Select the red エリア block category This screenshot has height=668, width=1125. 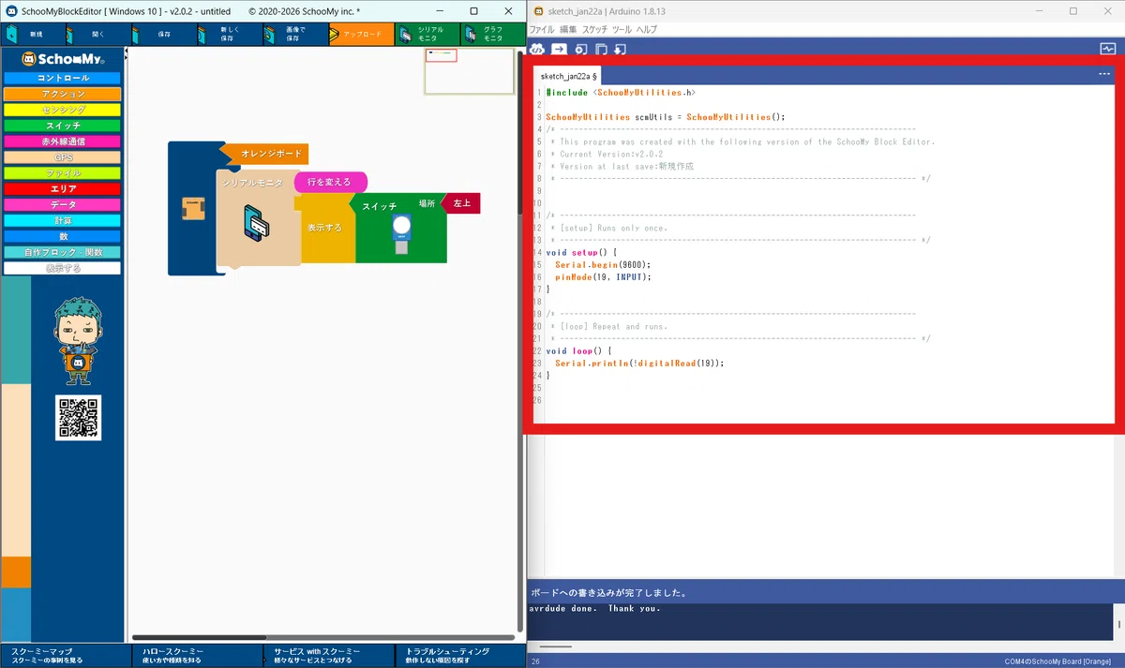click(62, 189)
